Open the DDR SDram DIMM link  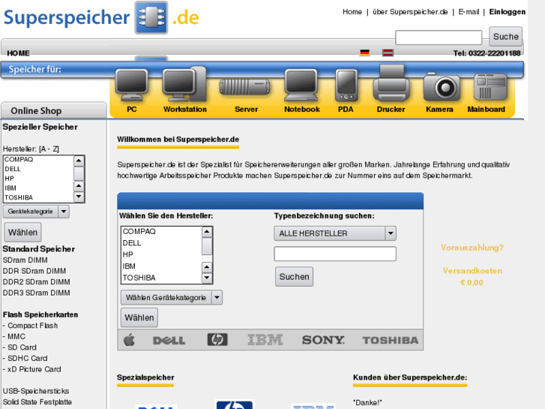[x=34, y=271]
